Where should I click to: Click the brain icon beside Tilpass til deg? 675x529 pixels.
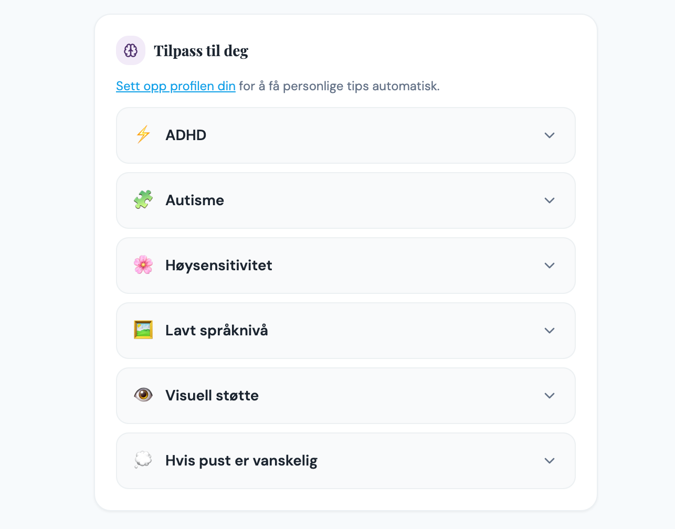point(131,50)
